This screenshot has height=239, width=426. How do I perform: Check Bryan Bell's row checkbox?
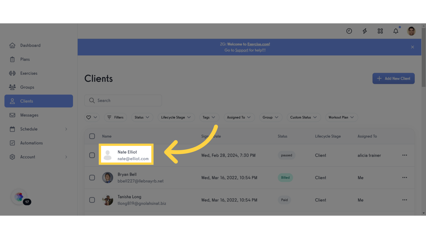click(92, 177)
